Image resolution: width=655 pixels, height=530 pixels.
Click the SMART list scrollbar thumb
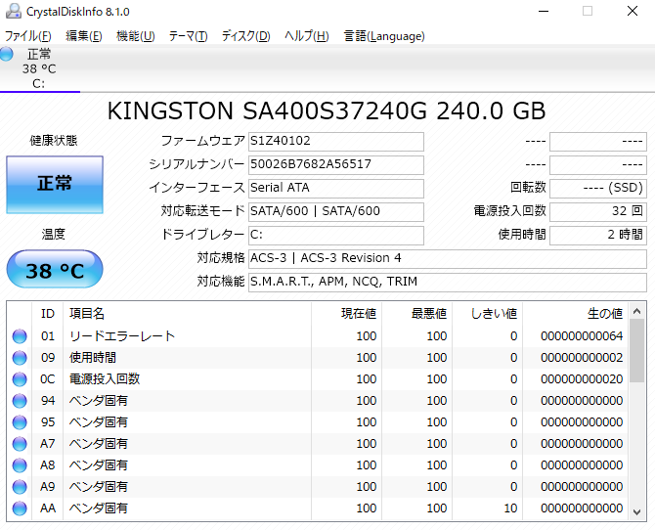[636, 351]
